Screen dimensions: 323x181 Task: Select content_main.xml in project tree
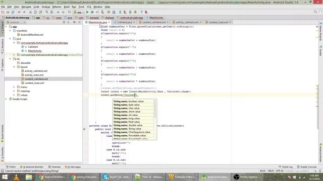34,83
